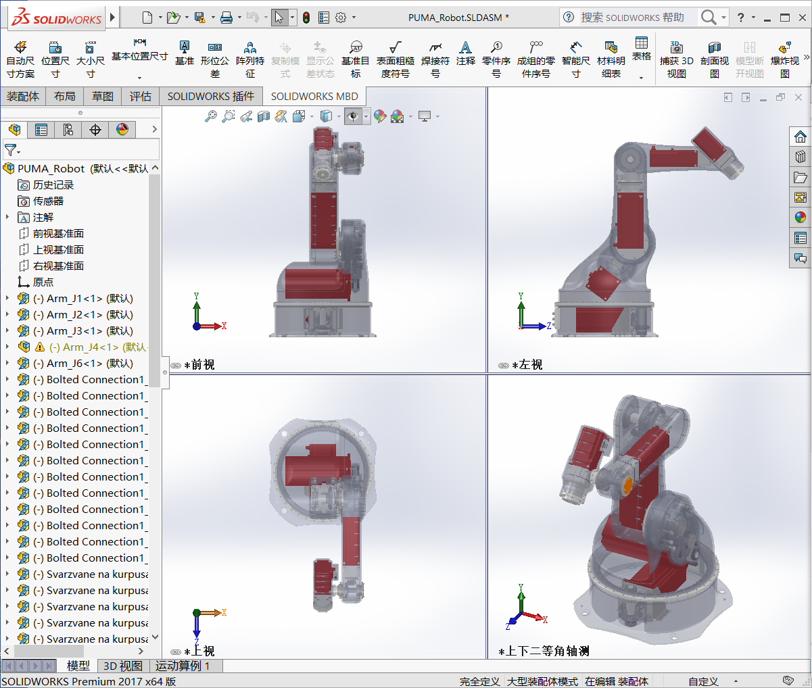Click the Rebuild traffic light icon
This screenshot has height=688, width=812.
(306, 18)
